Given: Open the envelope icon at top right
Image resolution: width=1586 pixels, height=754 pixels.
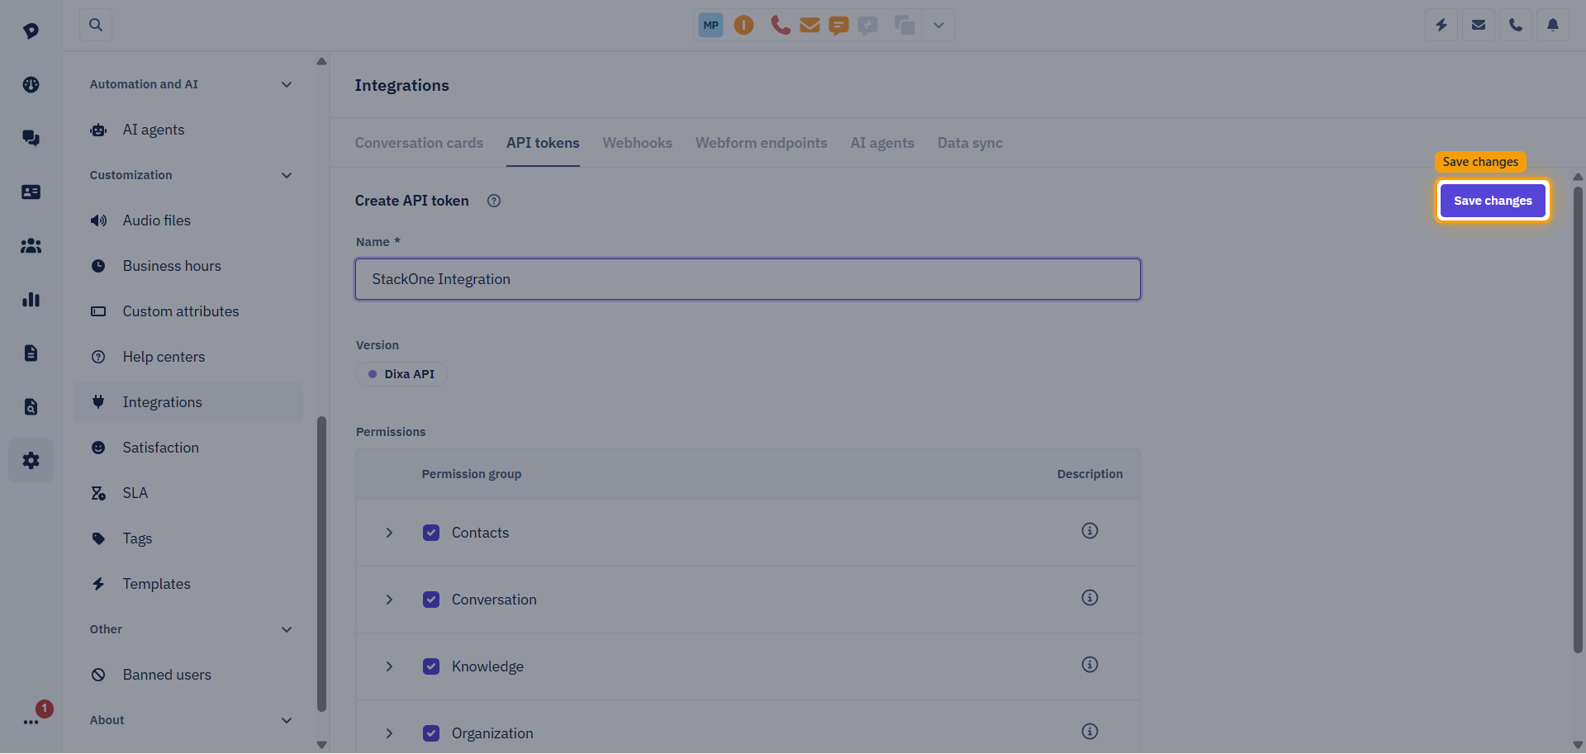Looking at the screenshot, I should pos(1479,25).
